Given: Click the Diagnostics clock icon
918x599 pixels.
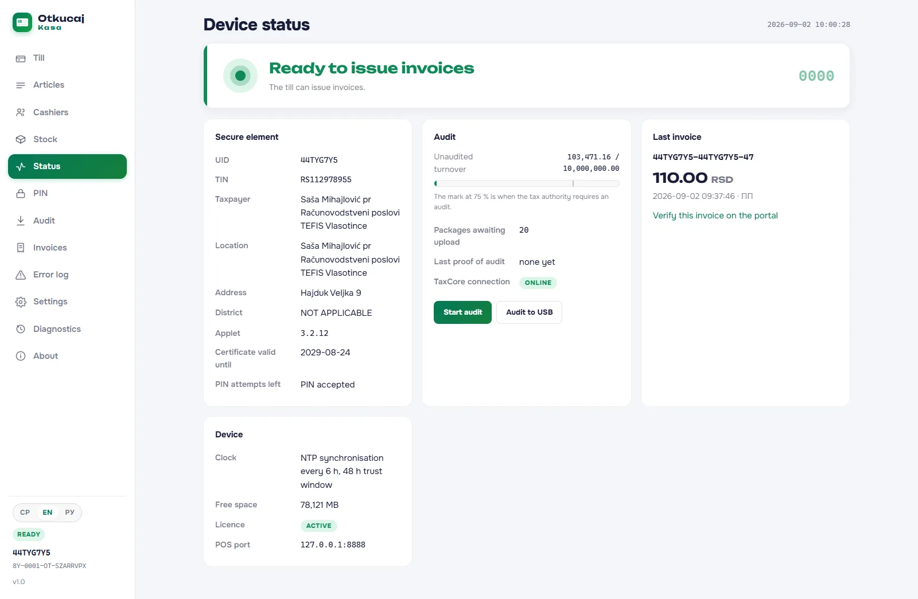Looking at the screenshot, I should click(21, 329).
